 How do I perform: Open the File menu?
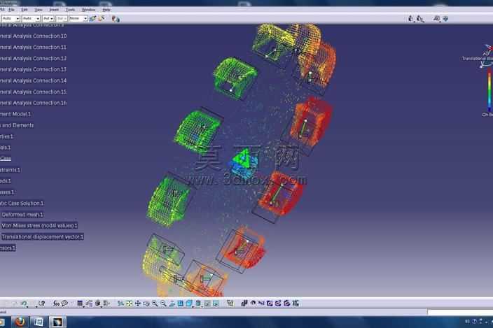tap(11, 10)
